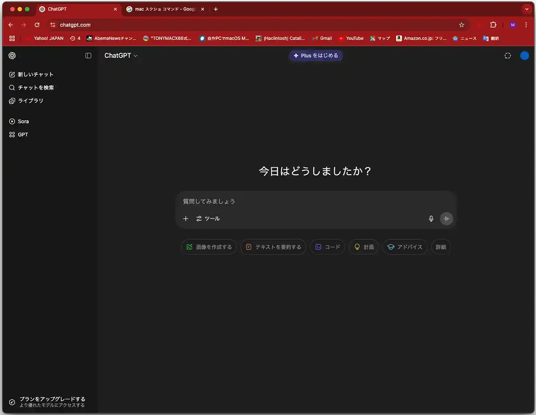Open the マップ maps bookmark
536x415 pixels.
(380, 38)
